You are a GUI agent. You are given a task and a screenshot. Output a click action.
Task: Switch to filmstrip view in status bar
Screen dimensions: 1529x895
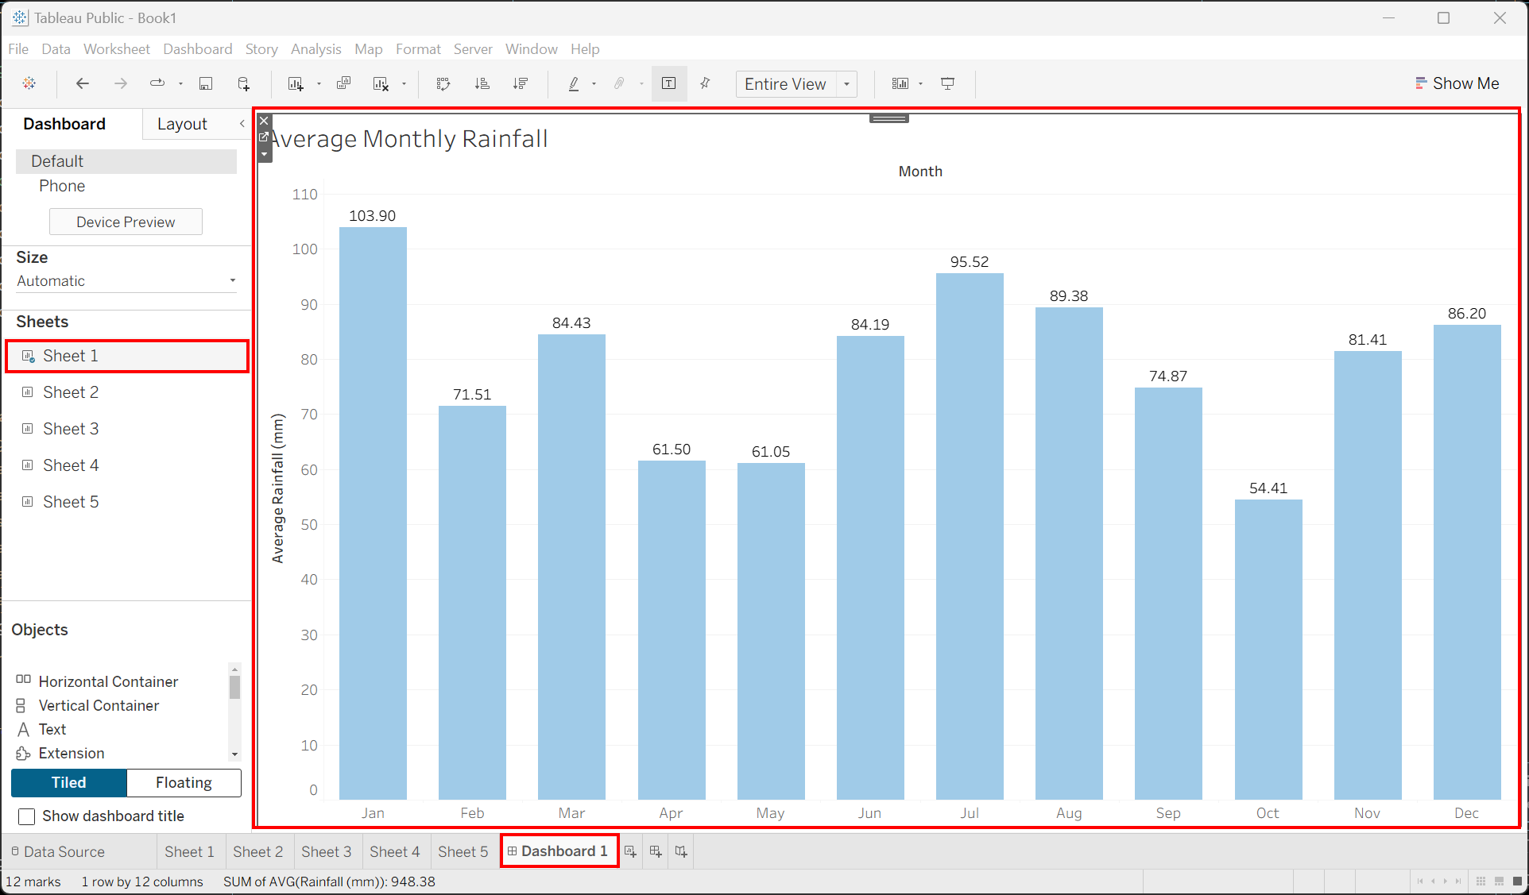[x=1499, y=881]
